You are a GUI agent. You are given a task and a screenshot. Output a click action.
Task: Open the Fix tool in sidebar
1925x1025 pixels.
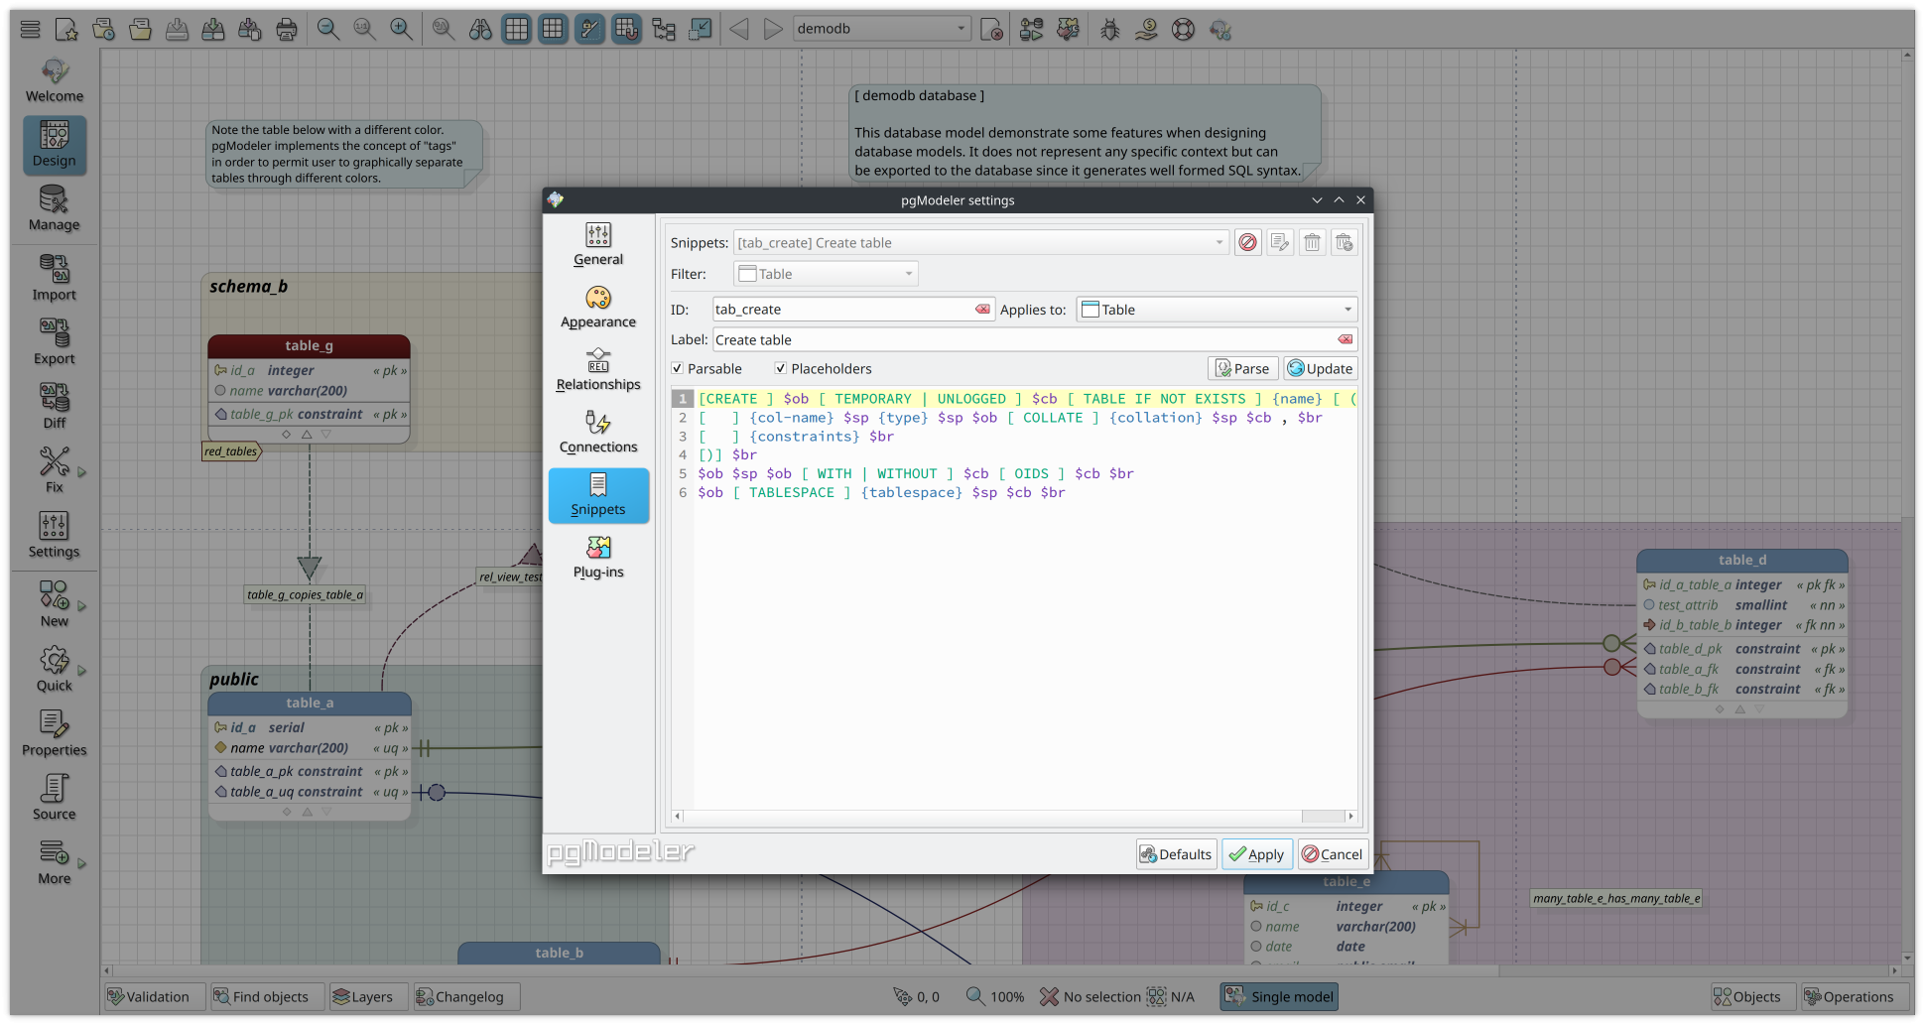coord(55,471)
